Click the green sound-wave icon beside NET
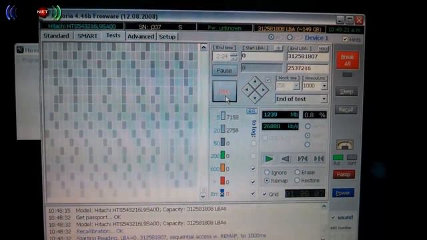Screen dimensions: 427x240 [x=57, y=13]
